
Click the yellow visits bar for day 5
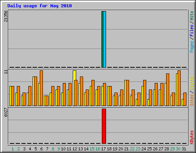[33, 91]
